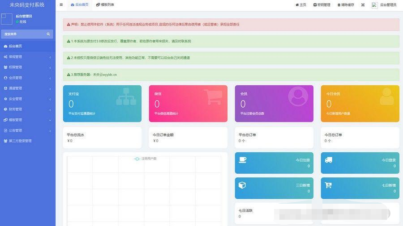
Task: Click the 未央码支付系统 logo title
Action: [27, 5]
